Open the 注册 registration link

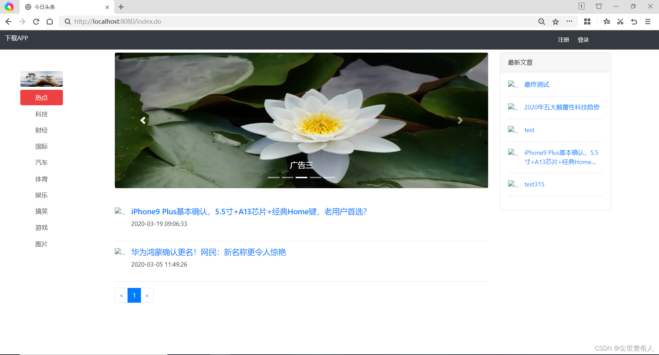pyautogui.click(x=563, y=40)
